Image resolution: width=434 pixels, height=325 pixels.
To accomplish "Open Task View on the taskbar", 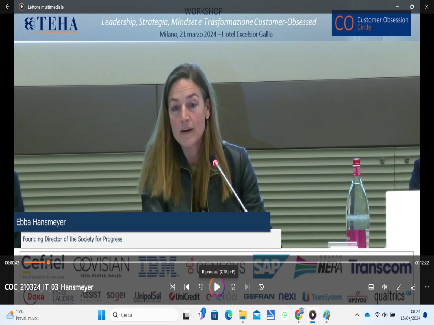I will click(x=186, y=315).
